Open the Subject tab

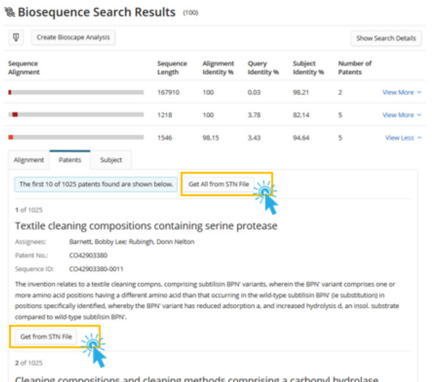110,160
